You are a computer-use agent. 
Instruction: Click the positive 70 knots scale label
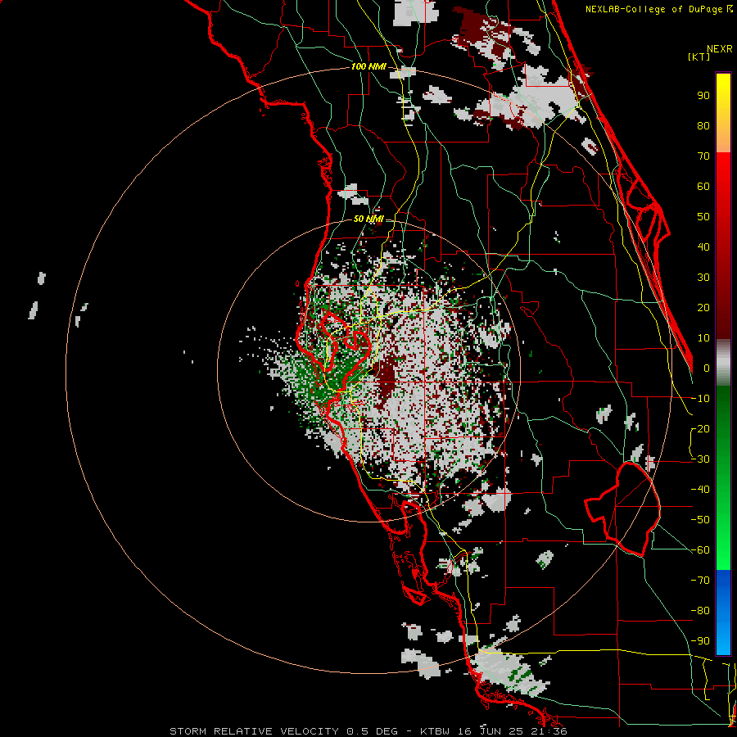(703, 156)
